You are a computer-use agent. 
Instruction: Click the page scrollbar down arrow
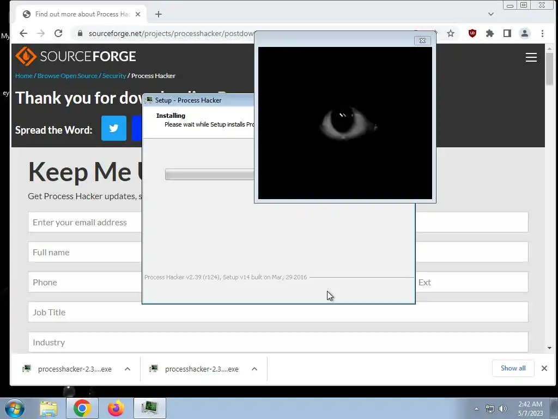pos(549,348)
